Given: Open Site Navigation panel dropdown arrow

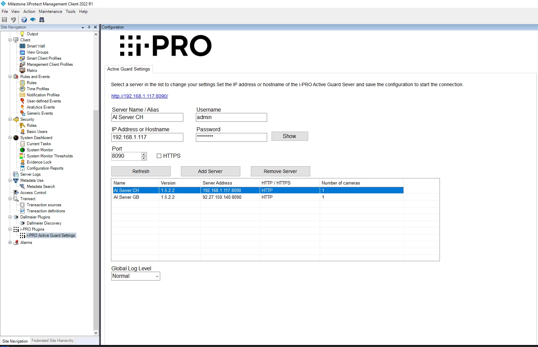Looking at the screenshot, I should [x=83, y=27].
